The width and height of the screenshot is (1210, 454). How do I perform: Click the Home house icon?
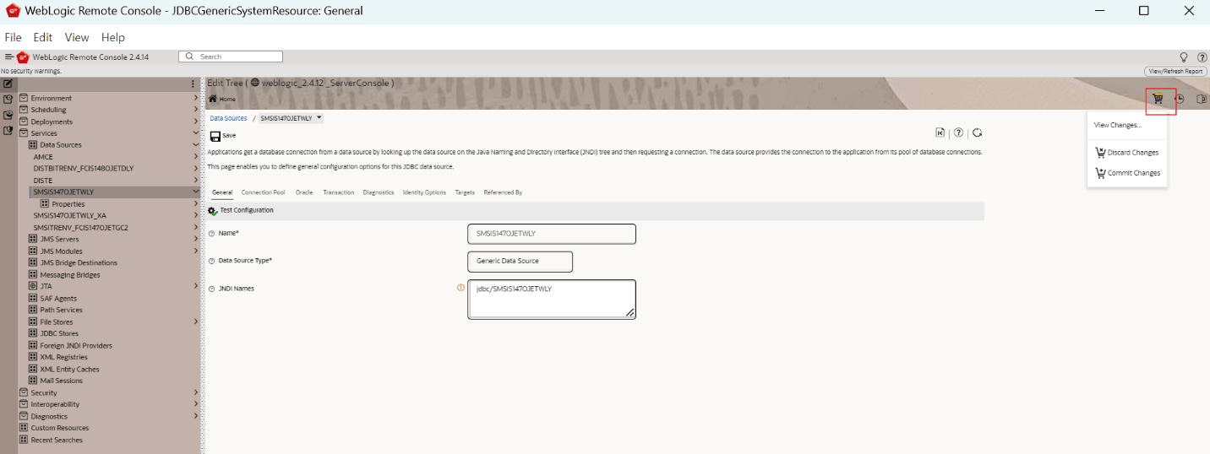click(213, 99)
